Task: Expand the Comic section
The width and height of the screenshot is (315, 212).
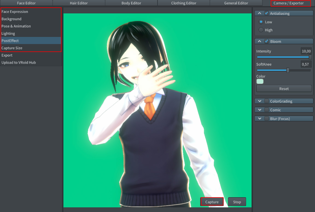Action: click(259, 110)
